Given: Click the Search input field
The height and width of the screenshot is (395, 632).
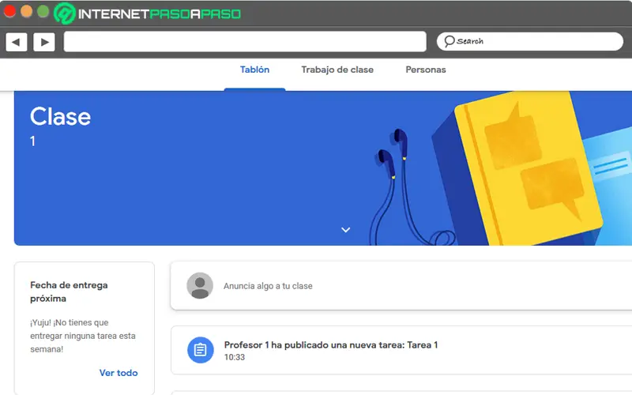Looking at the screenshot, I should [530, 41].
